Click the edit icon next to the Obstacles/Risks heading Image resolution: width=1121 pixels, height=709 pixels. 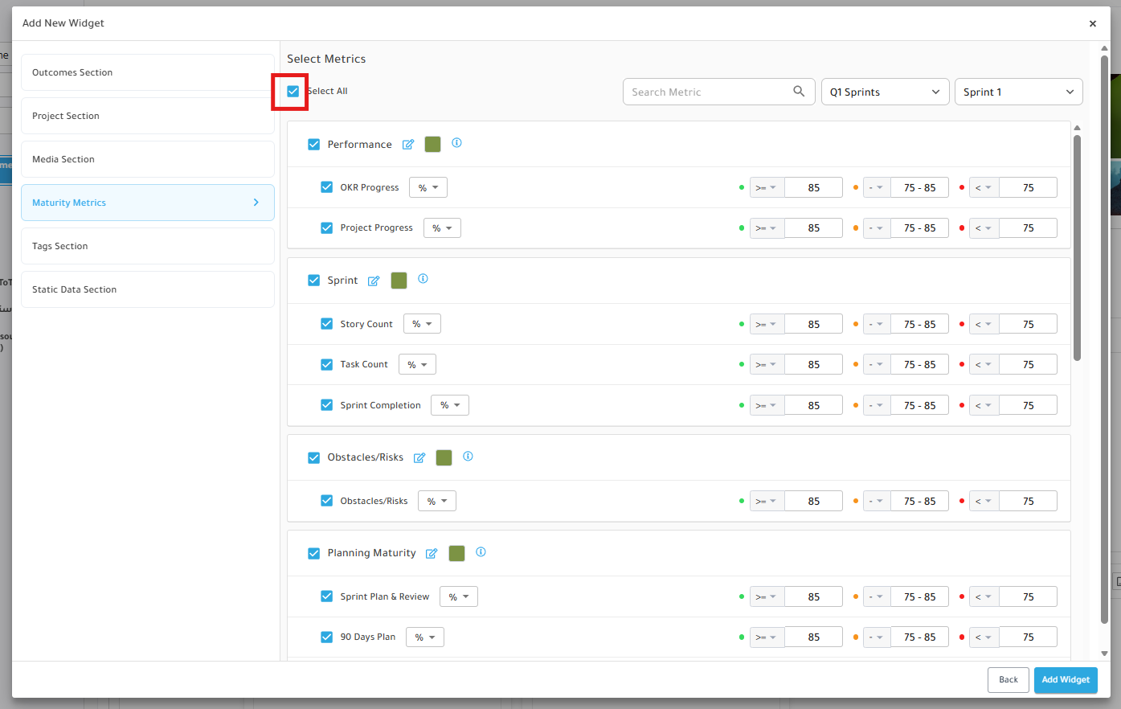419,457
